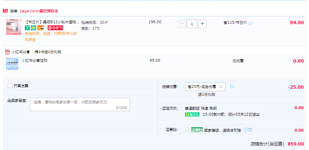Click the 度数：175 specification text

(x=90, y=29)
